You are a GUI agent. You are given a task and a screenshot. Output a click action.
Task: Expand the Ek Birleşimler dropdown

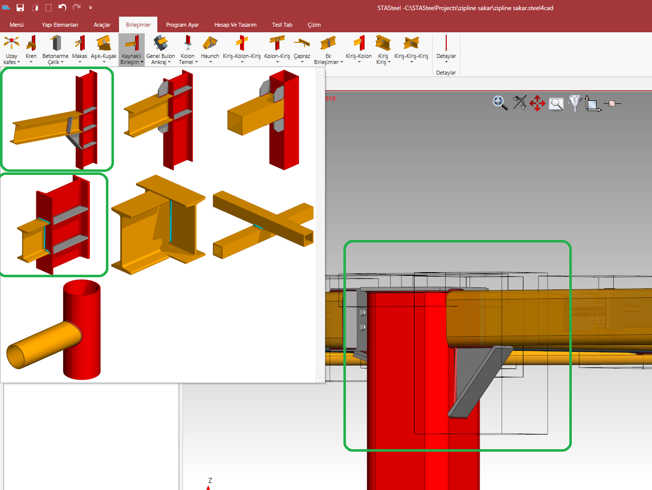(328, 50)
